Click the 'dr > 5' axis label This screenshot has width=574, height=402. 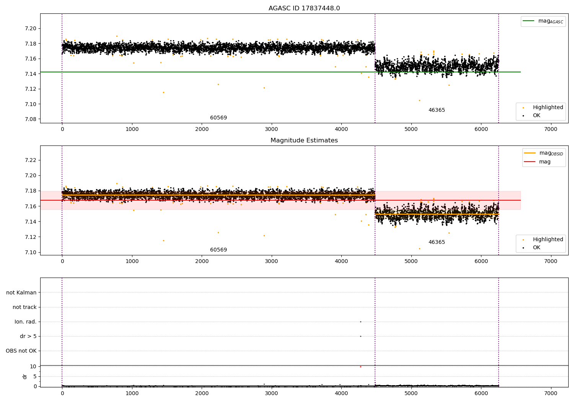click(x=28, y=336)
